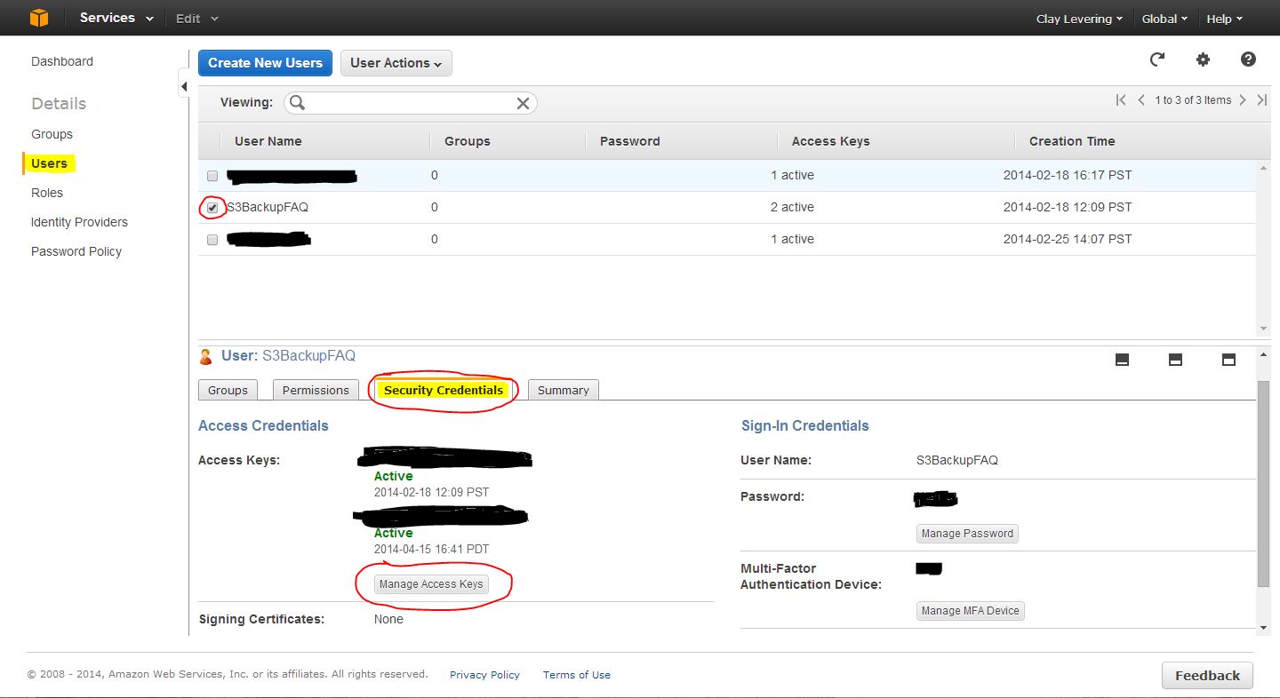Click the S3BackupFAQ user name in list

click(268, 207)
